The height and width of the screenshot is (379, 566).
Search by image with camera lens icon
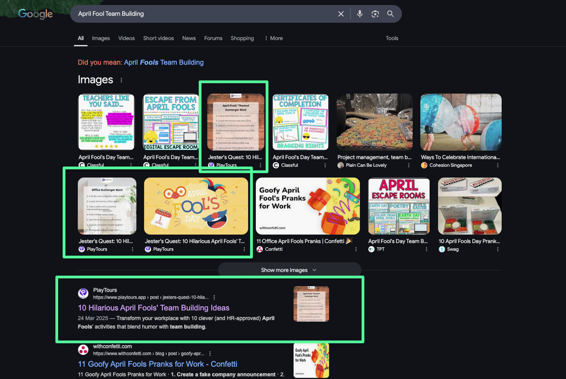pos(375,14)
